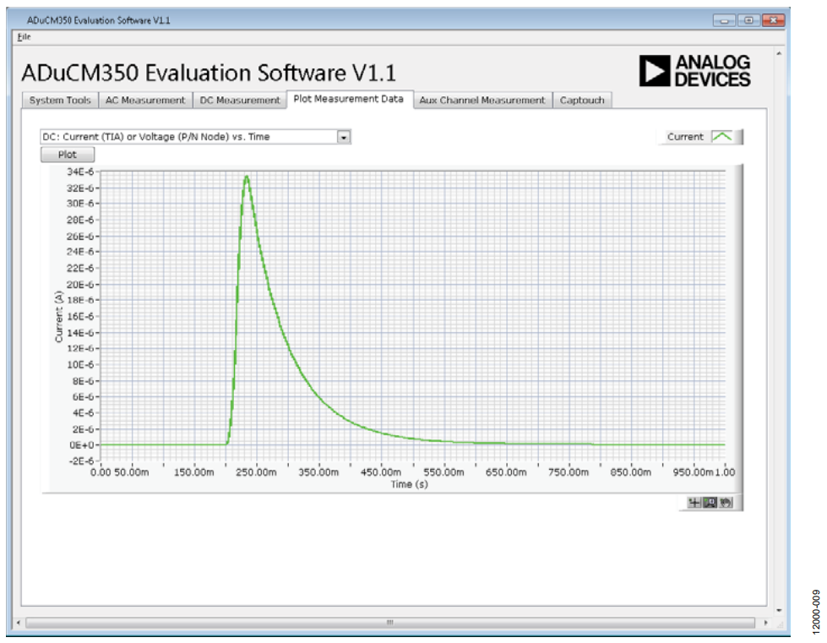This screenshot has height=643, width=827.
Task: Select the graph zoom tool icon
Action: point(710,503)
